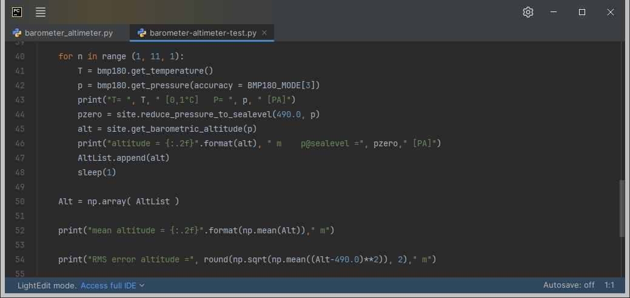
Task: Click the Python icon on barometer_altimeter.py tab
Action: pyautogui.click(x=17, y=33)
